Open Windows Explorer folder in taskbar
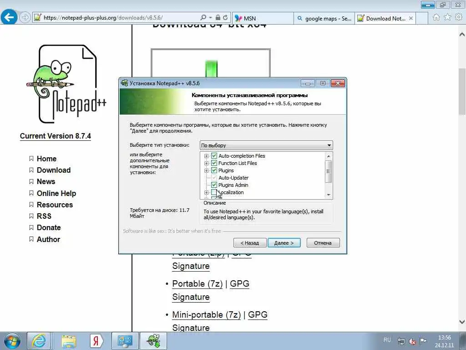The width and height of the screenshot is (466, 350). [69, 341]
